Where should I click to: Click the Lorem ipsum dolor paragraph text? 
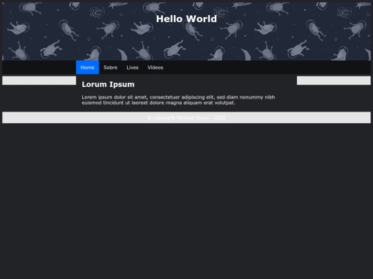click(178, 100)
